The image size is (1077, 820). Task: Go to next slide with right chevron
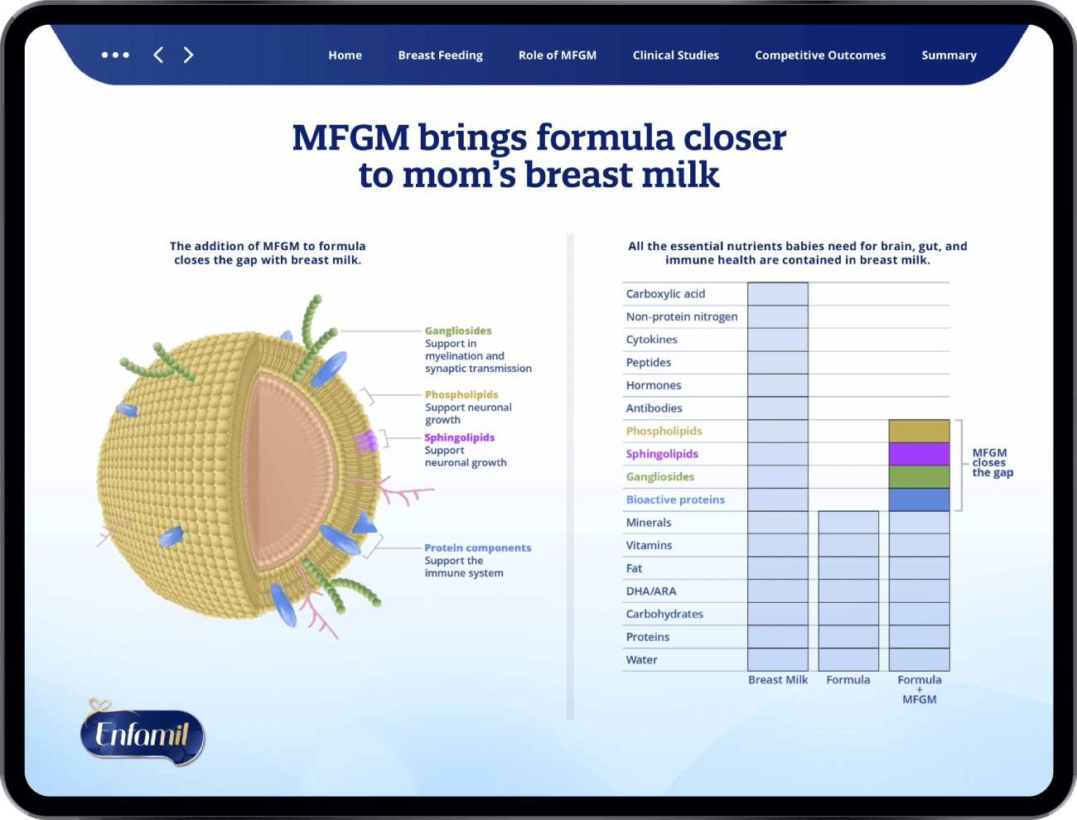click(x=188, y=55)
